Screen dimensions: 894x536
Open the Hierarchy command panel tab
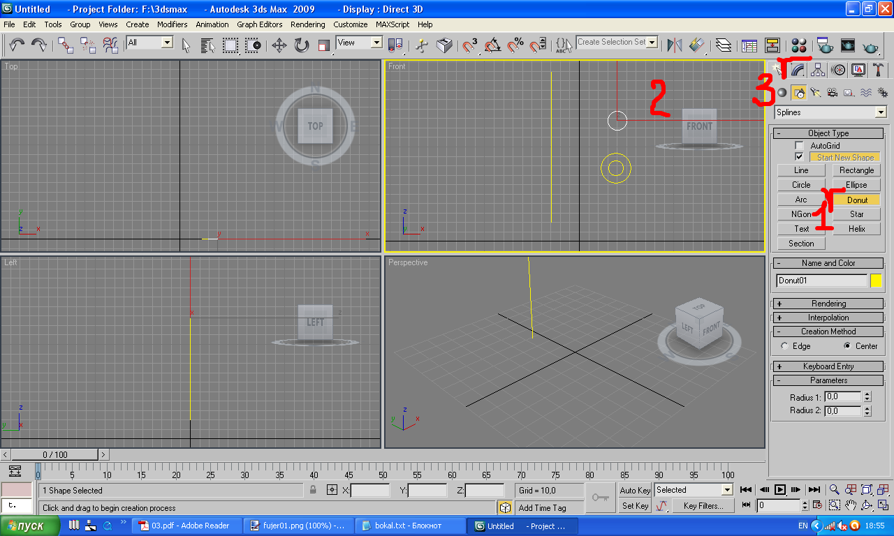[819, 70]
